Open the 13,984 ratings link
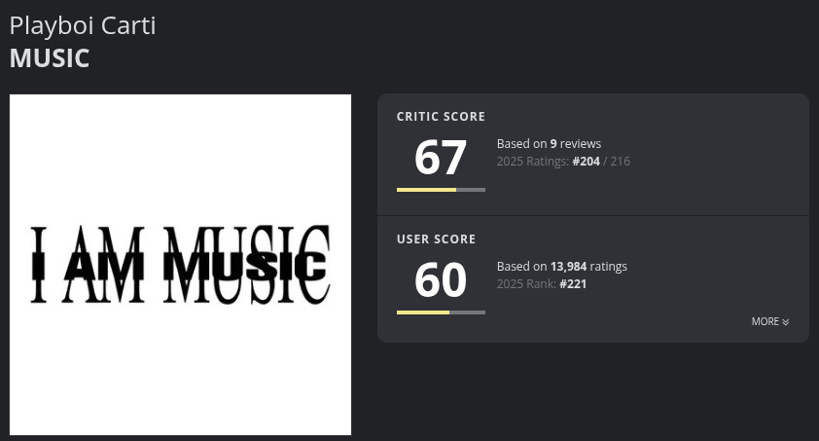The width and height of the screenshot is (819, 441). 588,267
